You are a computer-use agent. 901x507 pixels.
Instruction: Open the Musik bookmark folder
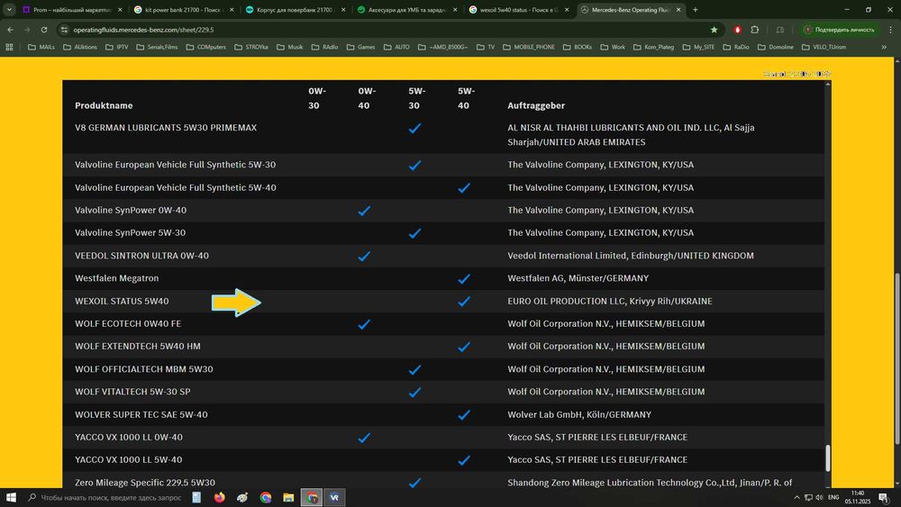(x=289, y=47)
